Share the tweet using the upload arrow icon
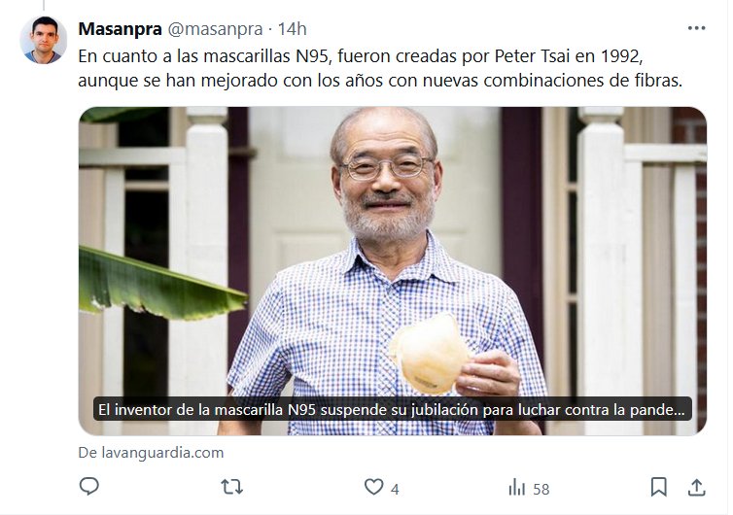The image size is (733, 515). click(x=696, y=487)
